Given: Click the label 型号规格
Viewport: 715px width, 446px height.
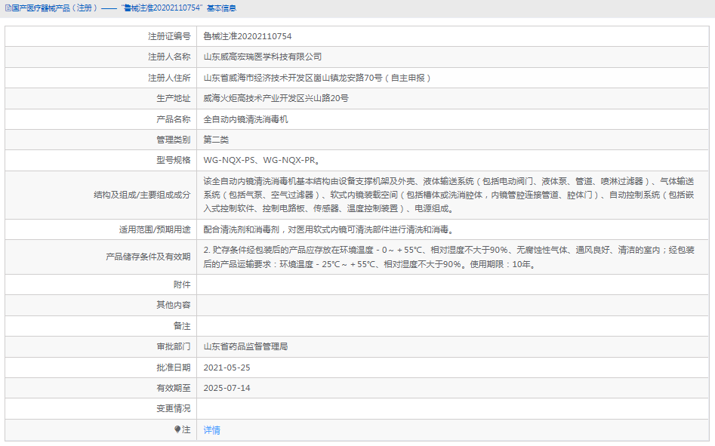Looking at the screenshot, I should (174, 160).
